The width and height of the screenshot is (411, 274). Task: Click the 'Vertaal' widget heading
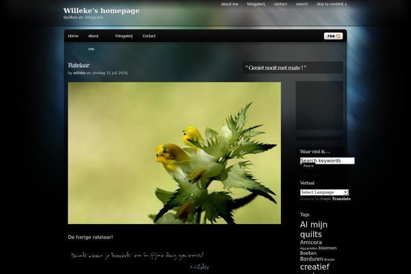(x=307, y=183)
